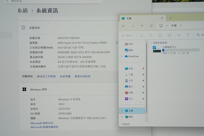This screenshot has width=204, height=136.
Task: Open 音樂 (Music) folder in sidebar
Action: pos(129,93)
